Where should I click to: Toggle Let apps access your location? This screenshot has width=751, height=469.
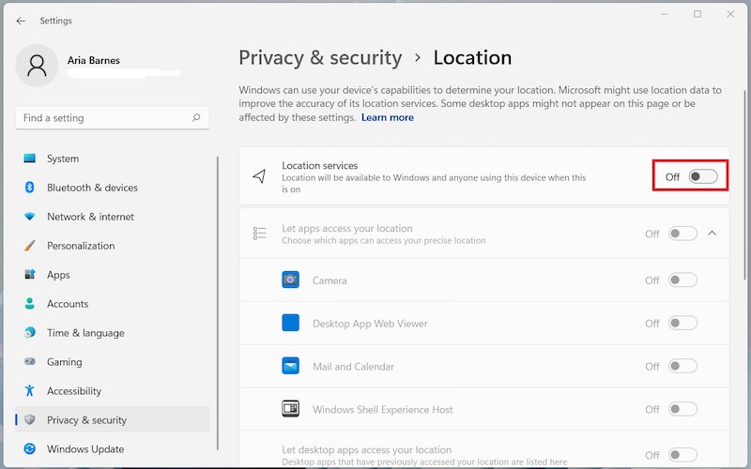click(682, 234)
